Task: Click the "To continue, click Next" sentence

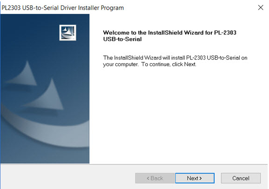Action: tap(168, 64)
